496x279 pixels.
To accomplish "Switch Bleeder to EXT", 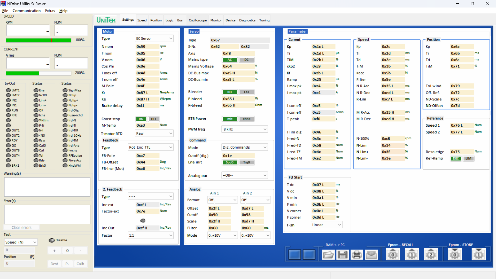I will [246, 92].
